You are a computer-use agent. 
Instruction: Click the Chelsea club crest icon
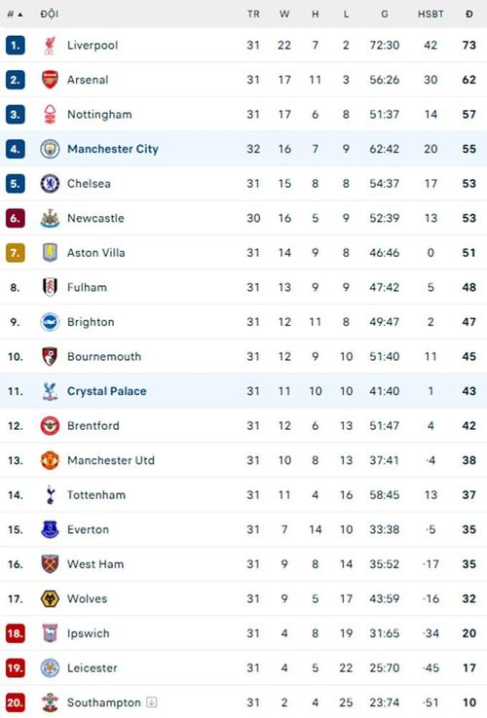(50, 184)
